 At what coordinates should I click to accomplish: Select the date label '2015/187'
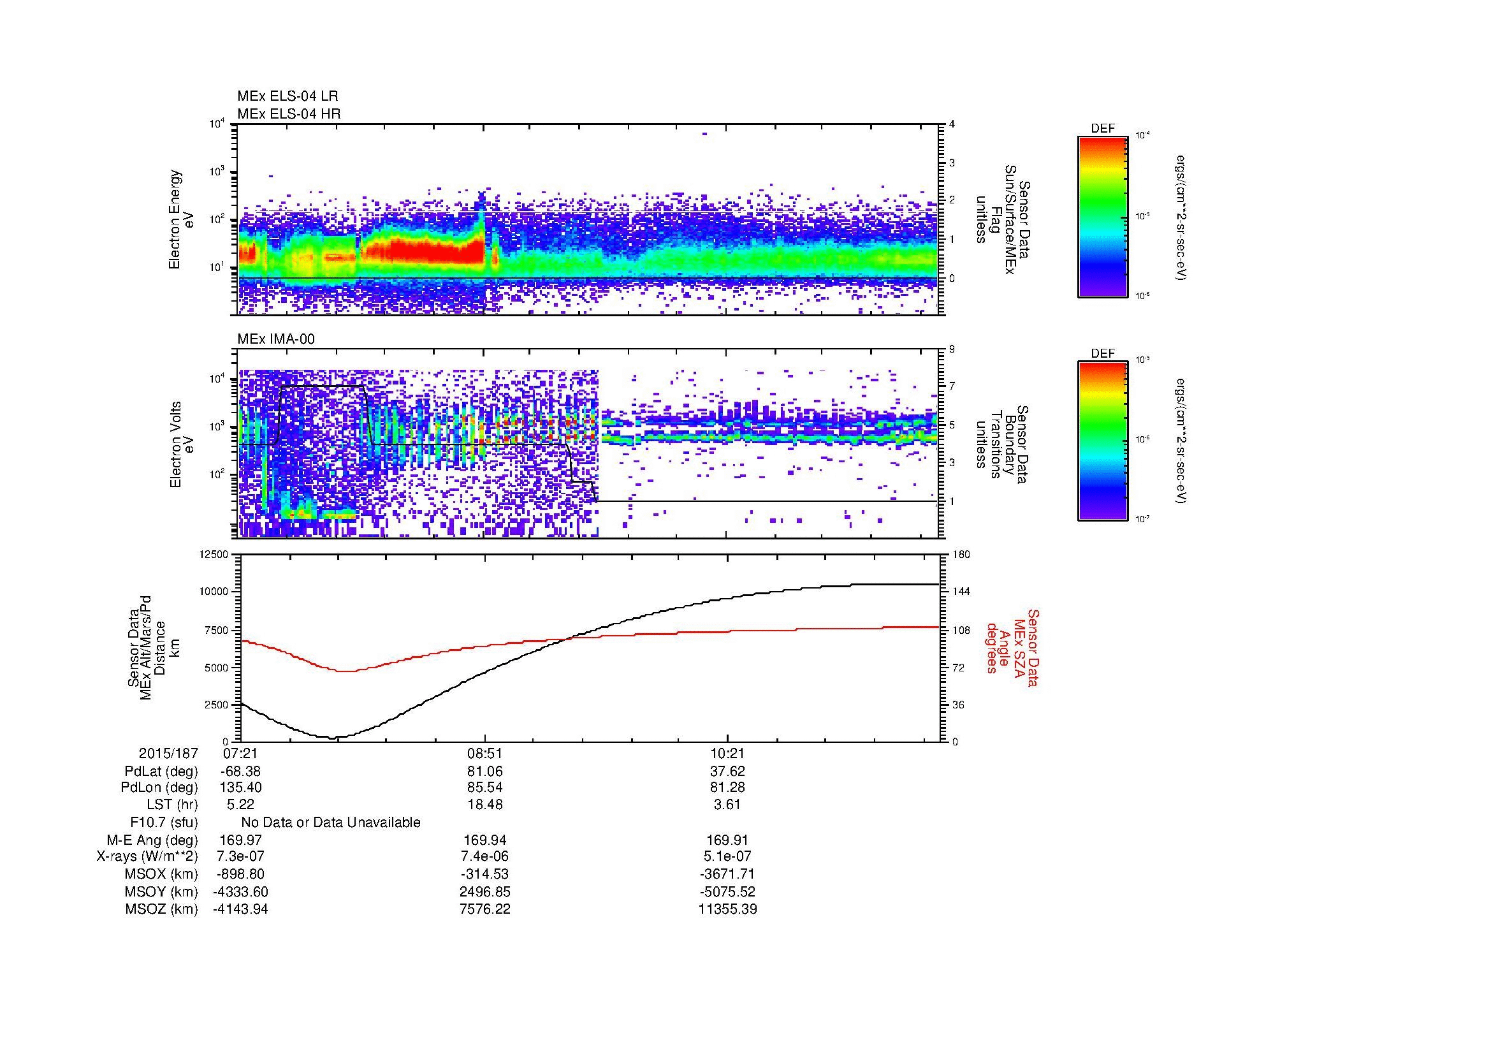168,753
